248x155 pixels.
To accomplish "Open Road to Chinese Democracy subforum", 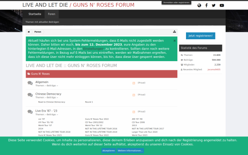I will (x=52, y=102).
